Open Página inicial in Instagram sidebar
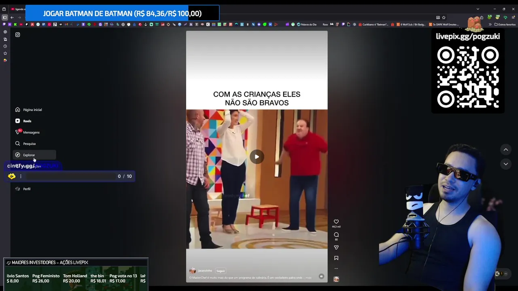518x291 pixels. click(x=29, y=110)
